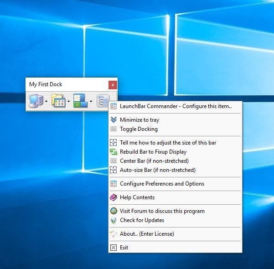This screenshot has width=274, height=269.
Task: Click the resize icon beside Auto-size Bar
Action: pyautogui.click(x=113, y=170)
